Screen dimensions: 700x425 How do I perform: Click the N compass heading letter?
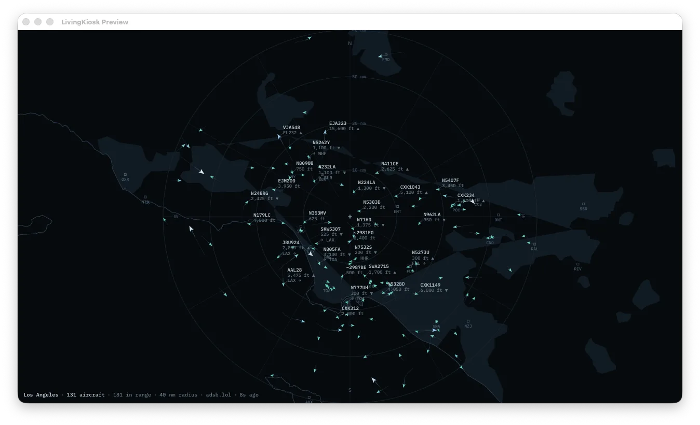click(x=349, y=44)
